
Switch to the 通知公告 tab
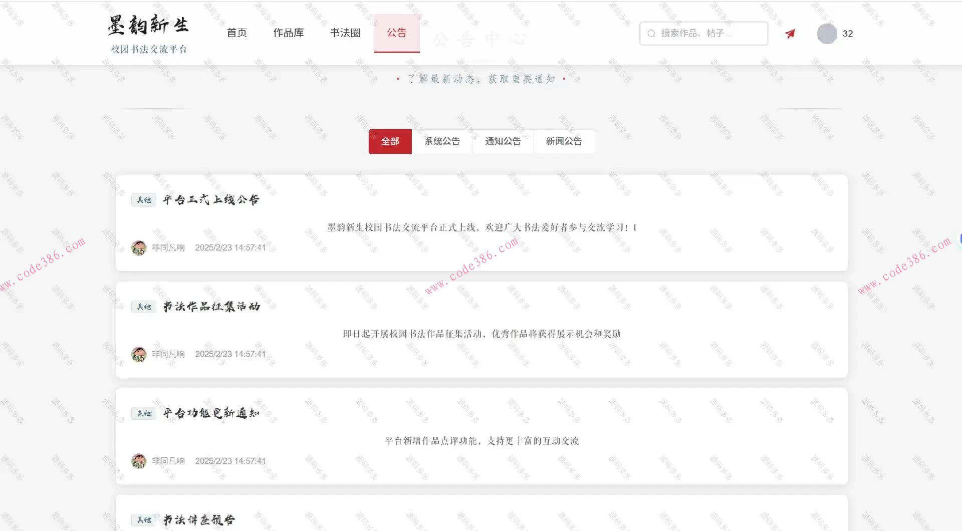click(503, 141)
